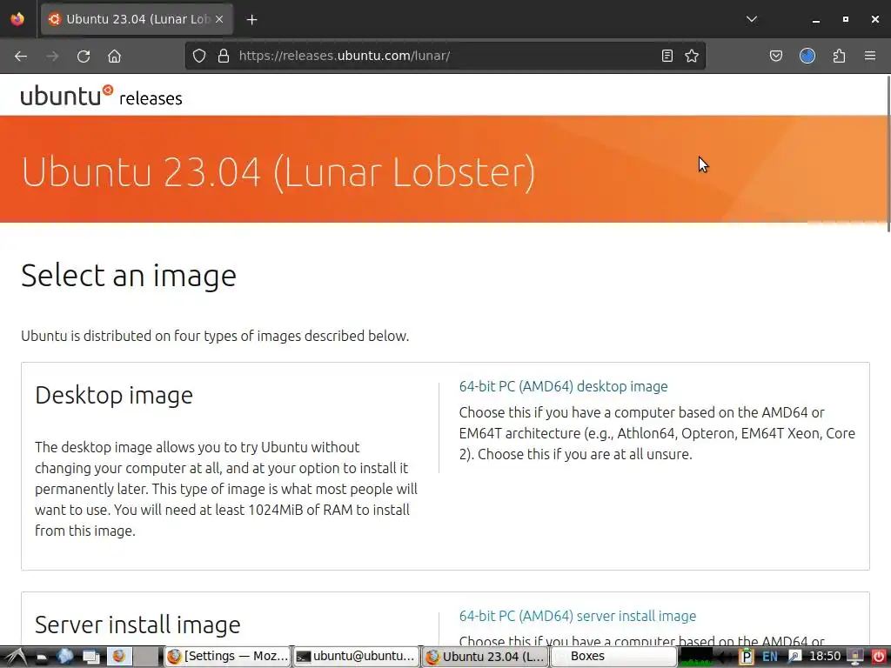This screenshot has height=668, width=891.
Task: Toggle reader view for this page
Action: pyautogui.click(x=667, y=56)
